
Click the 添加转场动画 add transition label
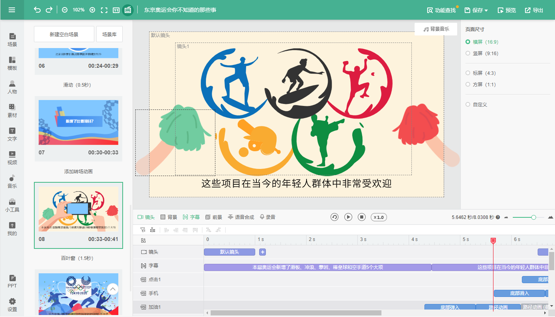[78, 172]
